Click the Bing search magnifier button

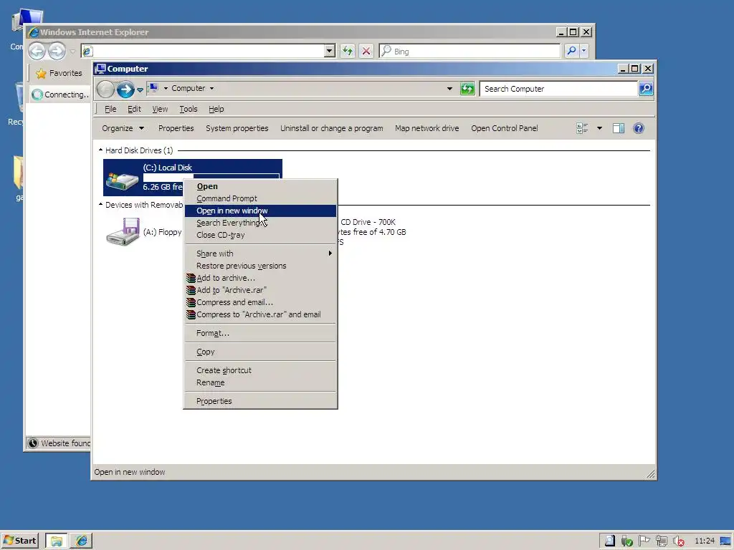(x=571, y=51)
